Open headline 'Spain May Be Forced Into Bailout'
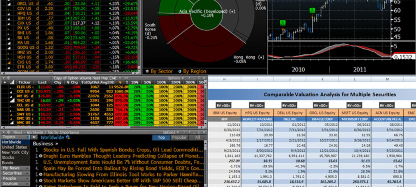The image size is (416, 187). [x=123, y=168]
